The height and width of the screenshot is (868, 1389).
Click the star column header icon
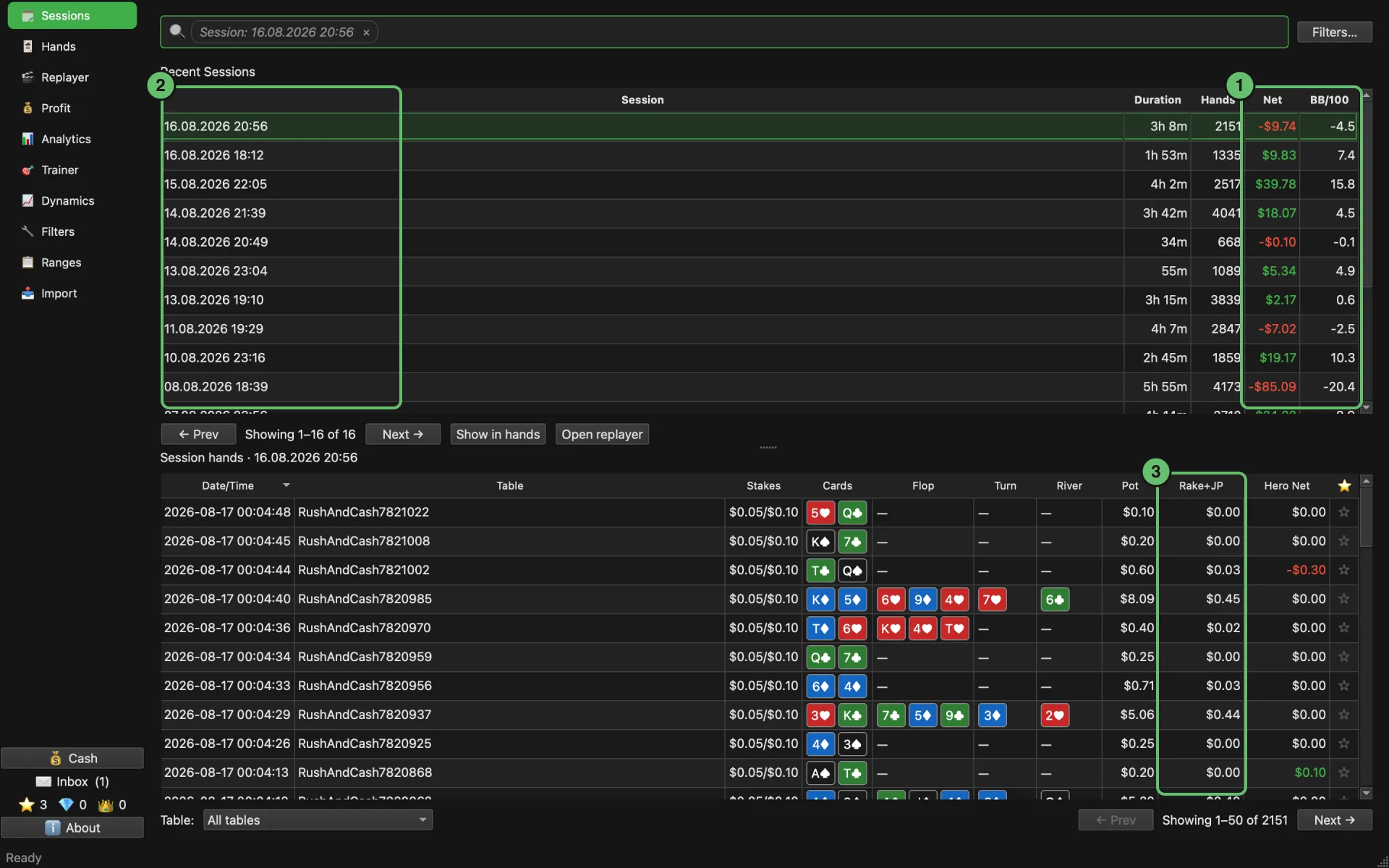click(1344, 485)
